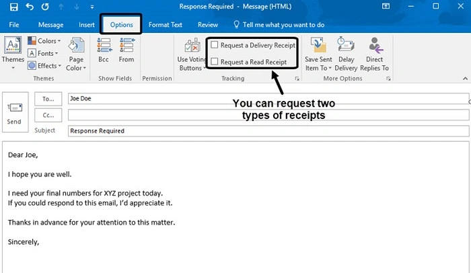This screenshot has height=273, width=471.
Task: Send the email message
Action: (x=15, y=112)
